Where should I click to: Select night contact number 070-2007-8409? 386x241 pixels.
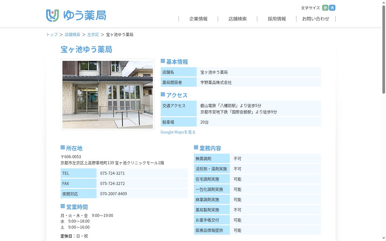click(x=114, y=194)
